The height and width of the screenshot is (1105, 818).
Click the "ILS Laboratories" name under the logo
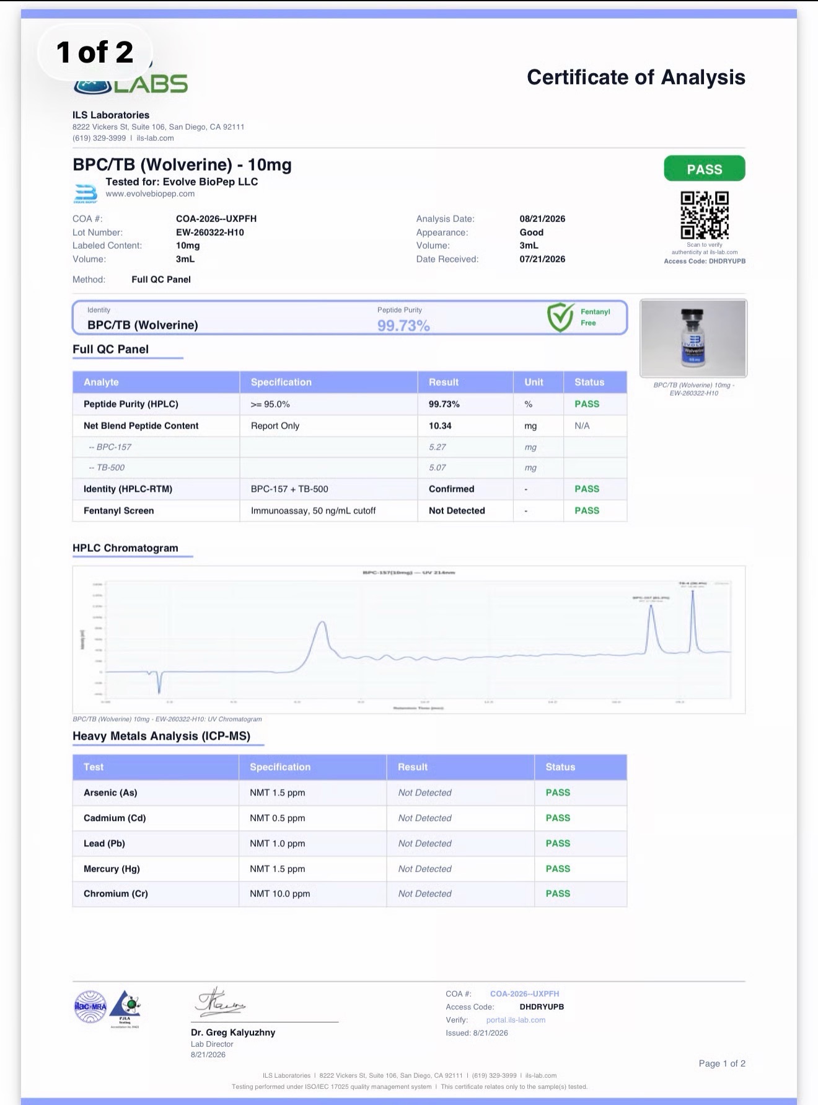point(111,115)
